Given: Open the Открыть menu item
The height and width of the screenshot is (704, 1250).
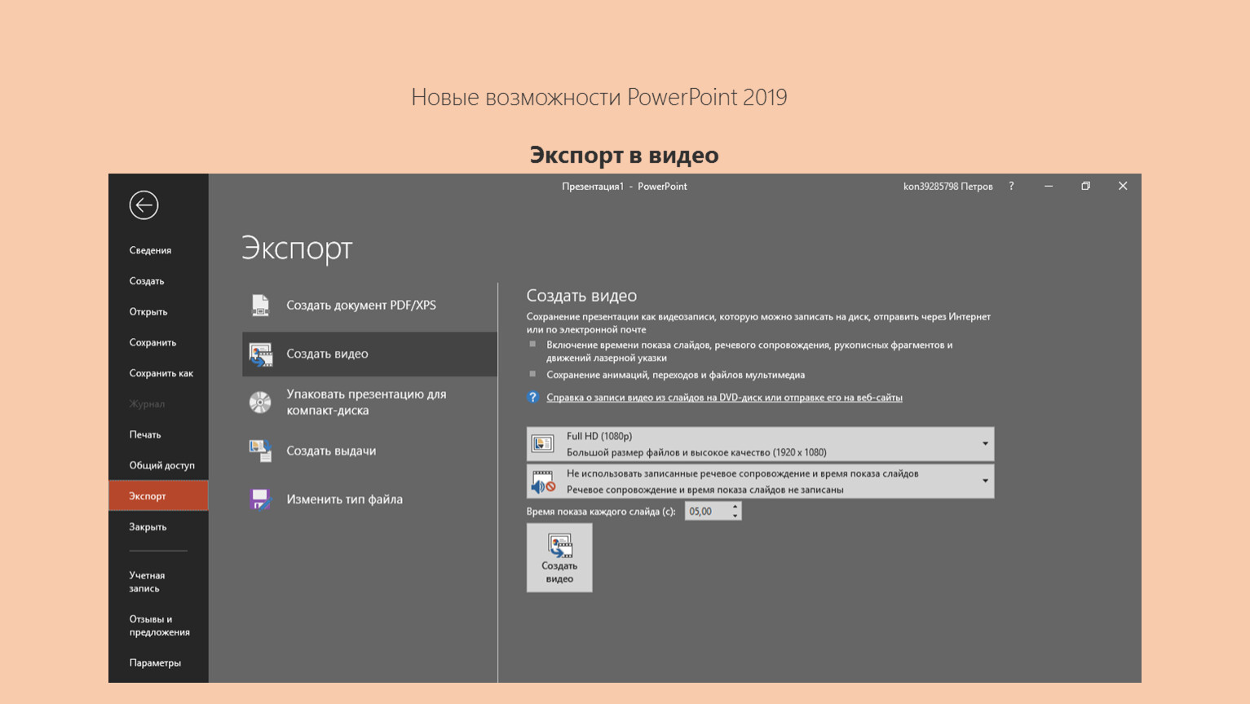Looking at the screenshot, I should 148,312.
